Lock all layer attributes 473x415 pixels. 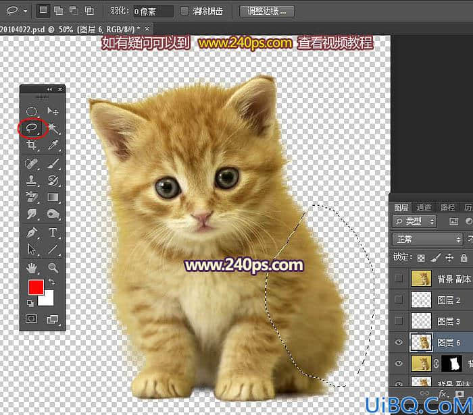coord(464,258)
